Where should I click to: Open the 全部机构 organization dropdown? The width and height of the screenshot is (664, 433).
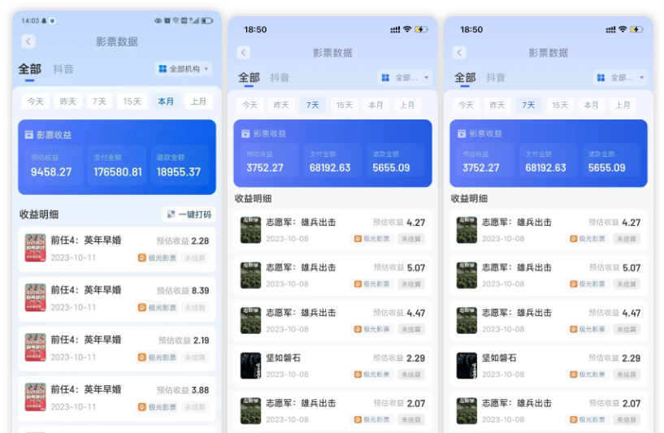click(x=184, y=69)
